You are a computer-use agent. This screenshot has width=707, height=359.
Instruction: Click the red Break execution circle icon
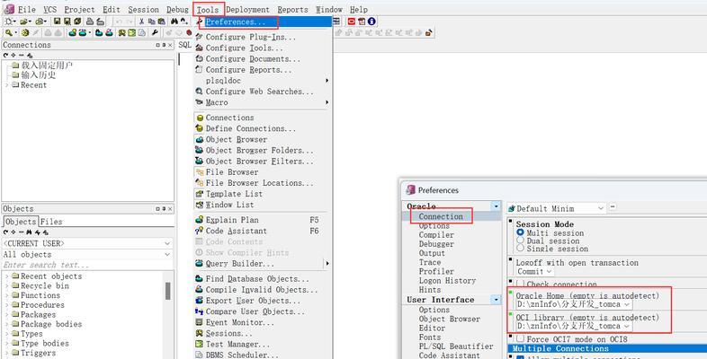[x=190, y=33]
